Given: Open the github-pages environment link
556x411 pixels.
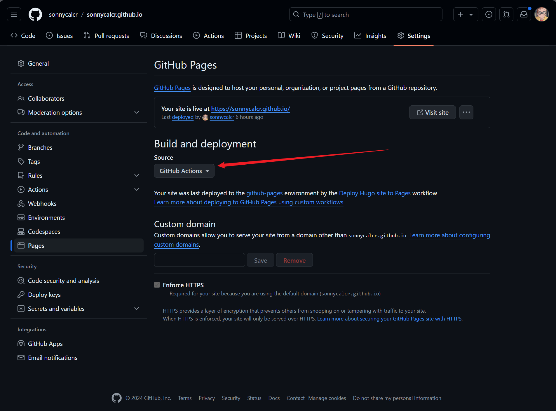Looking at the screenshot, I should [264, 193].
